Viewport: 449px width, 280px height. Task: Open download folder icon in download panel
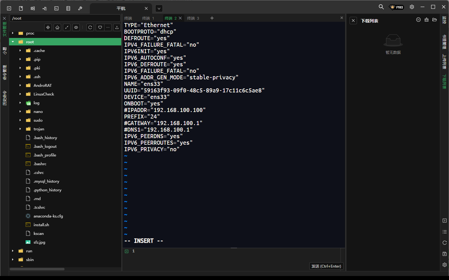point(435,20)
